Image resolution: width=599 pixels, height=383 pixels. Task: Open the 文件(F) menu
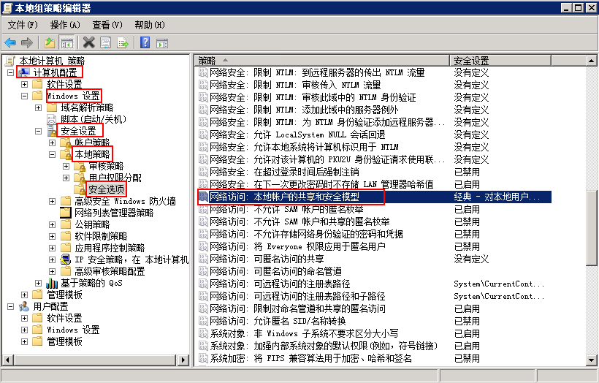[x=23, y=25]
